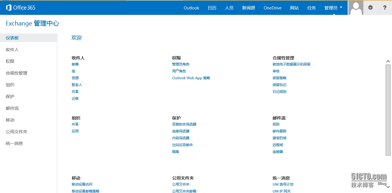Select 统一消息 in the left sidebar
392x193 pixels.
point(14,143)
